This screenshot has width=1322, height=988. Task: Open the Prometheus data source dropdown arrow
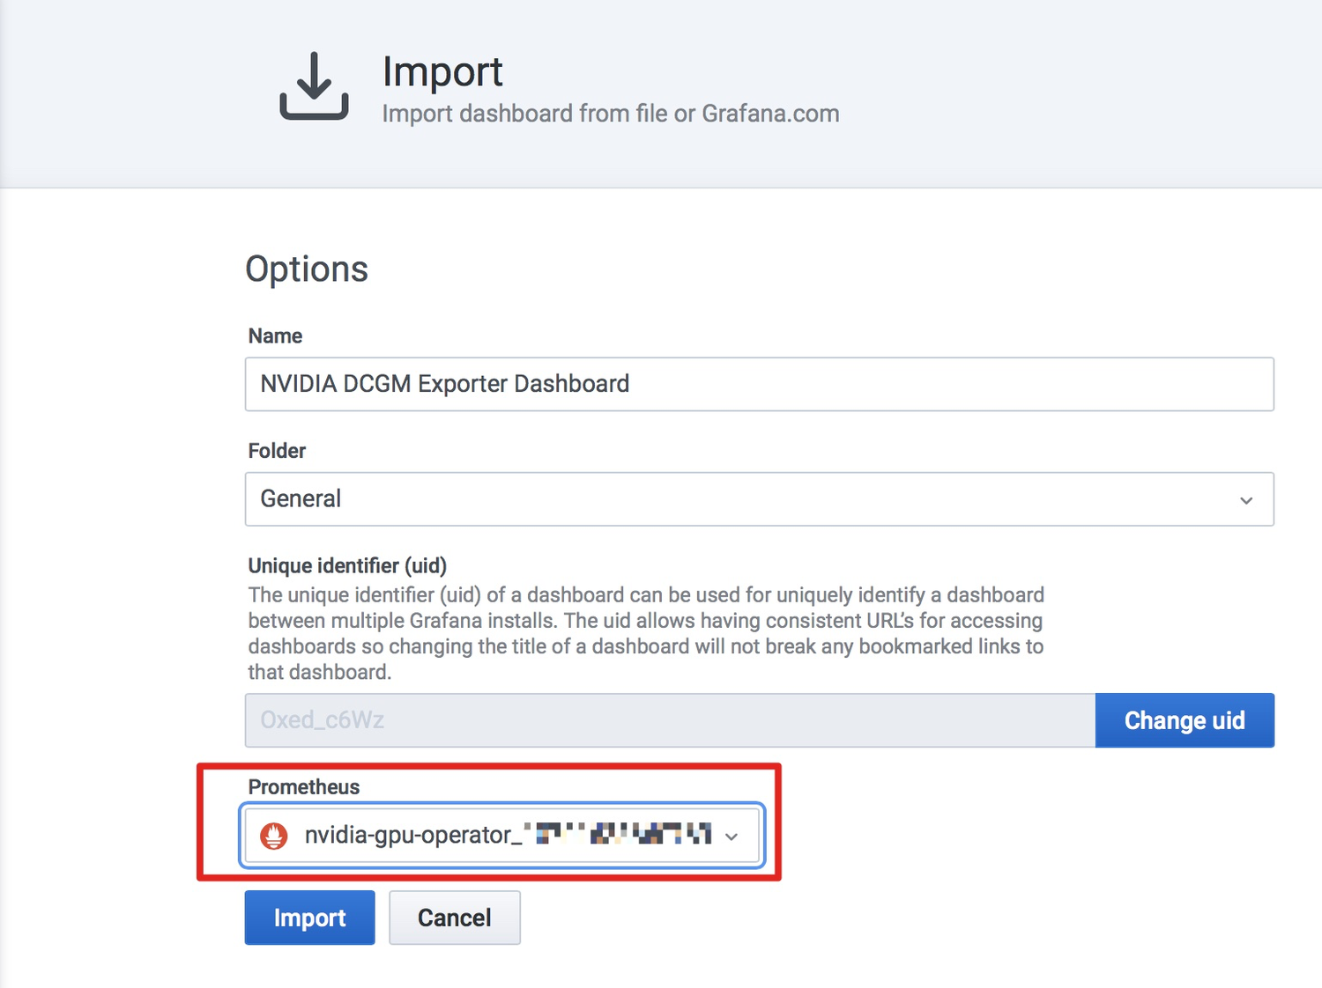(x=732, y=837)
